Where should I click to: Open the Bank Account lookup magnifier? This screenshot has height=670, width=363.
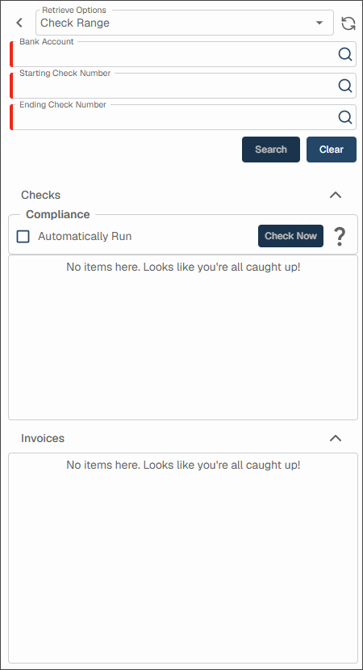[345, 54]
